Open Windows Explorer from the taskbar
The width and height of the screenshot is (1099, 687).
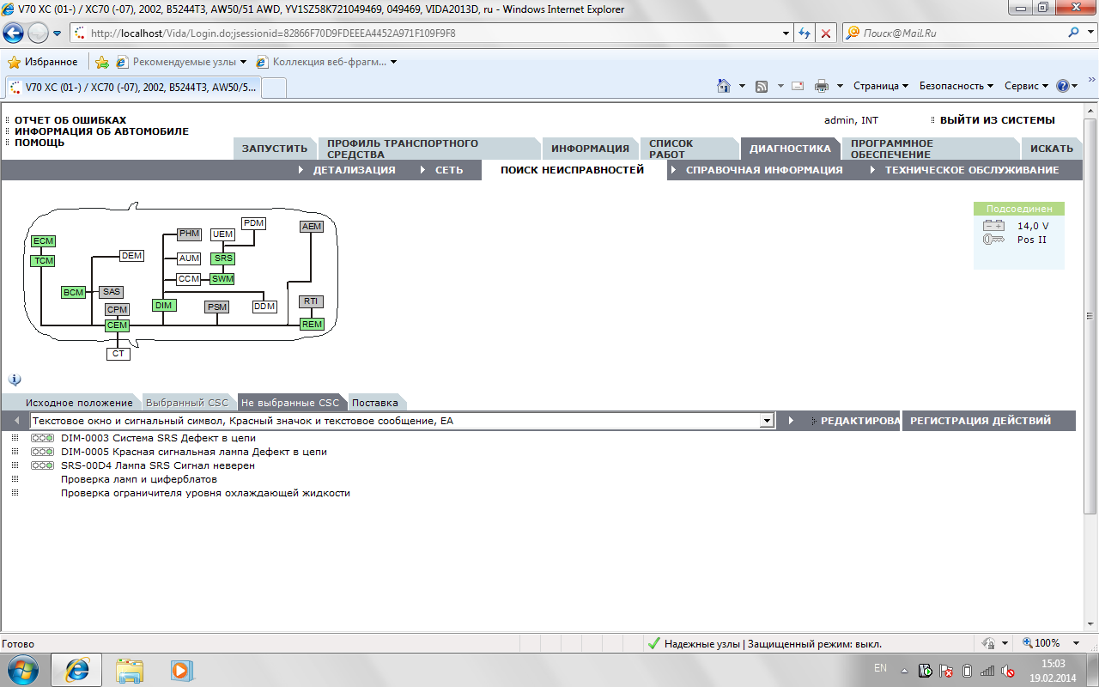pos(130,670)
